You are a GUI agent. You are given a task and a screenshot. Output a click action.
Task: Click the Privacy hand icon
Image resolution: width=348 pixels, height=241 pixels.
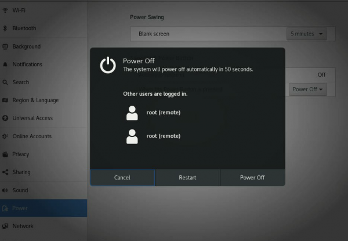[x=5, y=154]
